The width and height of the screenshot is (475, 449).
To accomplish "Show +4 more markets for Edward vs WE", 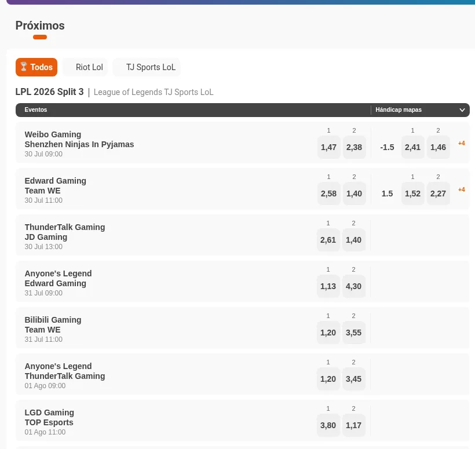I will [x=461, y=189].
